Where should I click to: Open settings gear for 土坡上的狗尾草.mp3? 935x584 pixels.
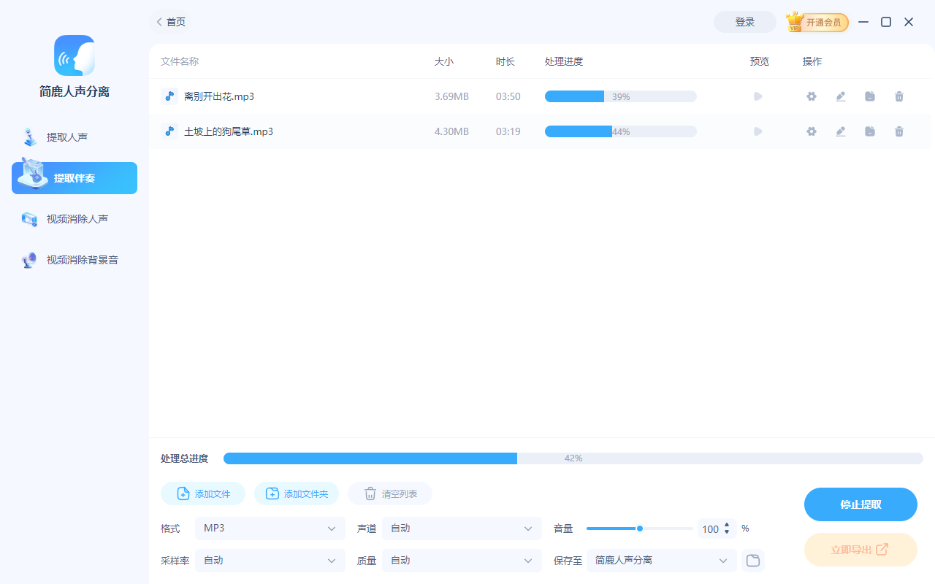tap(812, 131)
